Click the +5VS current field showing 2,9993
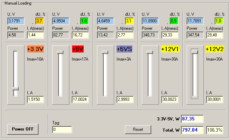230x140 pixels. pyautogui.click(x=125, y=100)
